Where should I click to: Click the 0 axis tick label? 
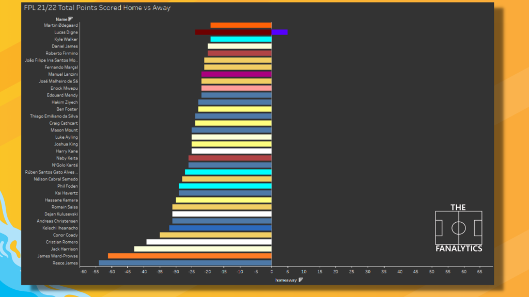click(272, 272)
